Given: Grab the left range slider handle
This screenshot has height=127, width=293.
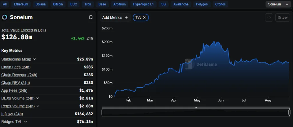Looking at the screenshot, I should click(102, 112).
